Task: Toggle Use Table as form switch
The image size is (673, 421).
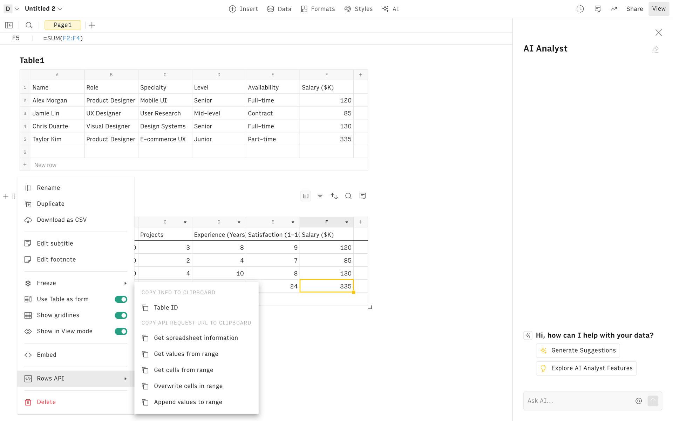Action: [121, 299]
